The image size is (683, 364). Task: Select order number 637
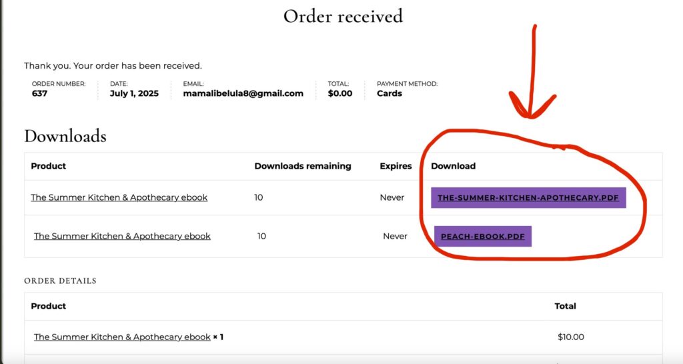39,93
